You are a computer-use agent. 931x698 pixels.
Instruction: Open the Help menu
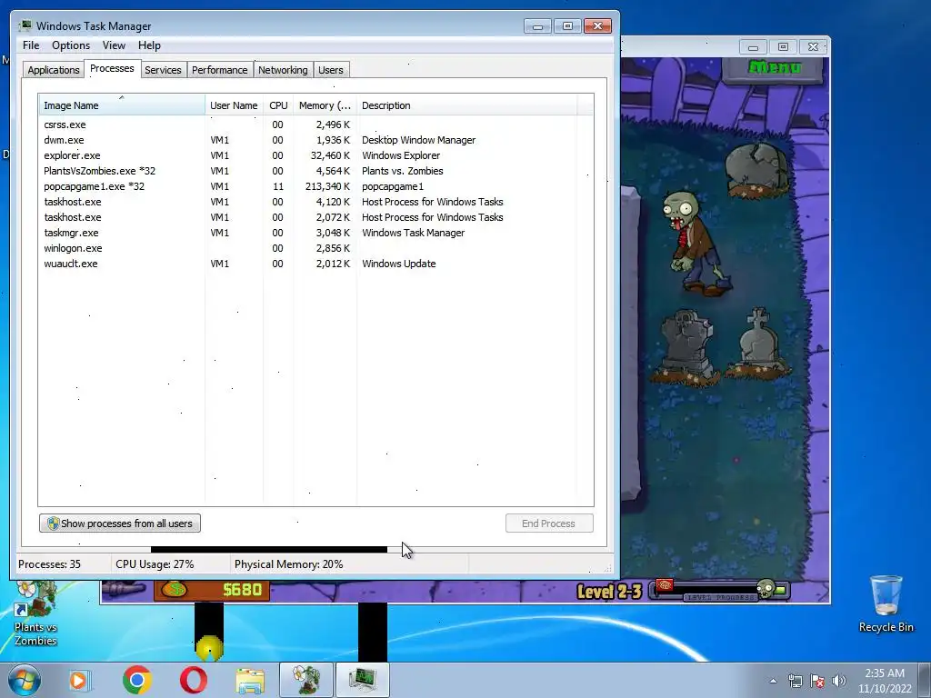click(149, 45)
